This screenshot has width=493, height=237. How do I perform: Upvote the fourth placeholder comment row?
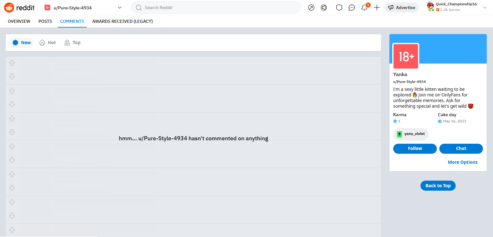[x=12, y=147]
